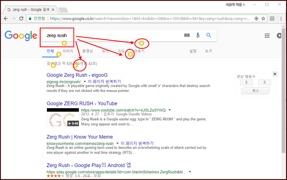Close the actions-per-minute panel with X
The height and width of the screenshot is (180, 287).
[x=275, y=74]
